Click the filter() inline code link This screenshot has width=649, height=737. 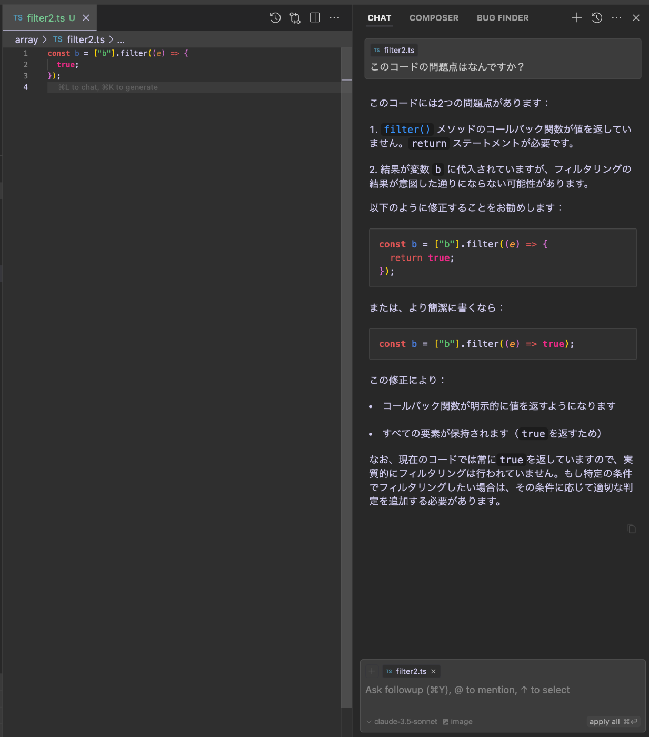tap(407, 130)
